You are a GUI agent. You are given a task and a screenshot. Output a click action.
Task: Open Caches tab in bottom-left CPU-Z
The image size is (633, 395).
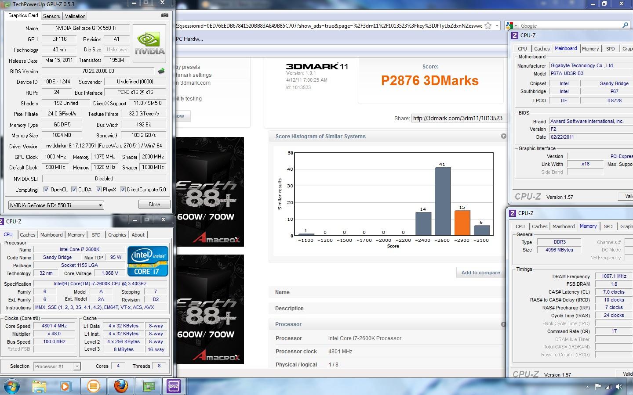(x=27, y=235)
